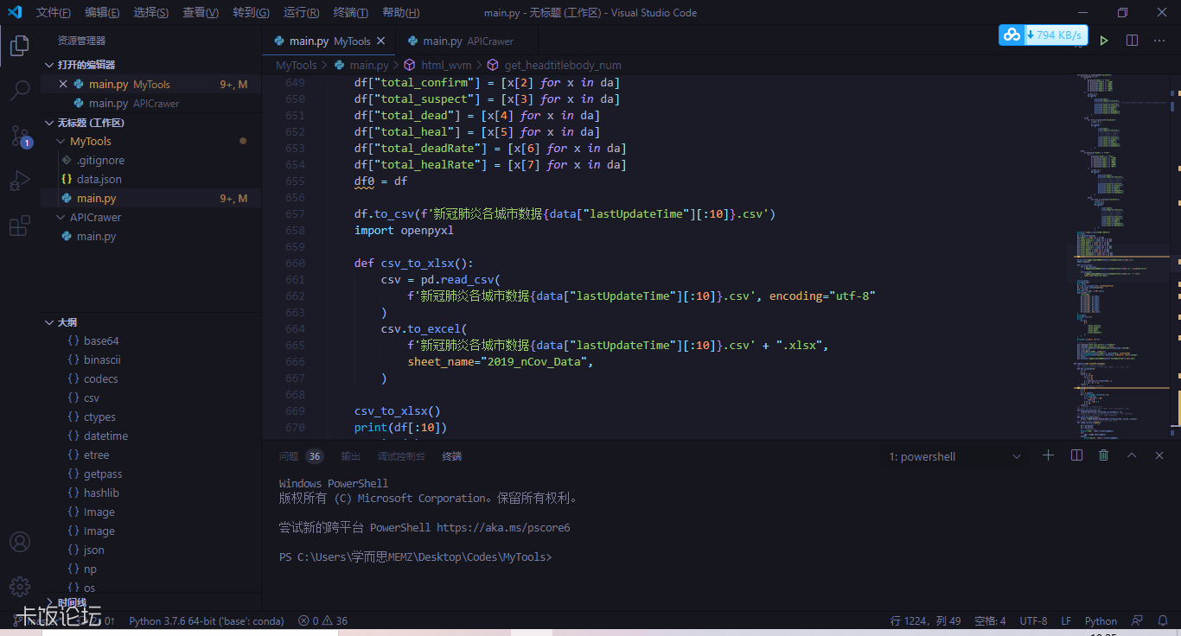Close the terminal panel
Image resolution: width=1181 pixels, height=636 pixels.
[x=1159, y=455]
